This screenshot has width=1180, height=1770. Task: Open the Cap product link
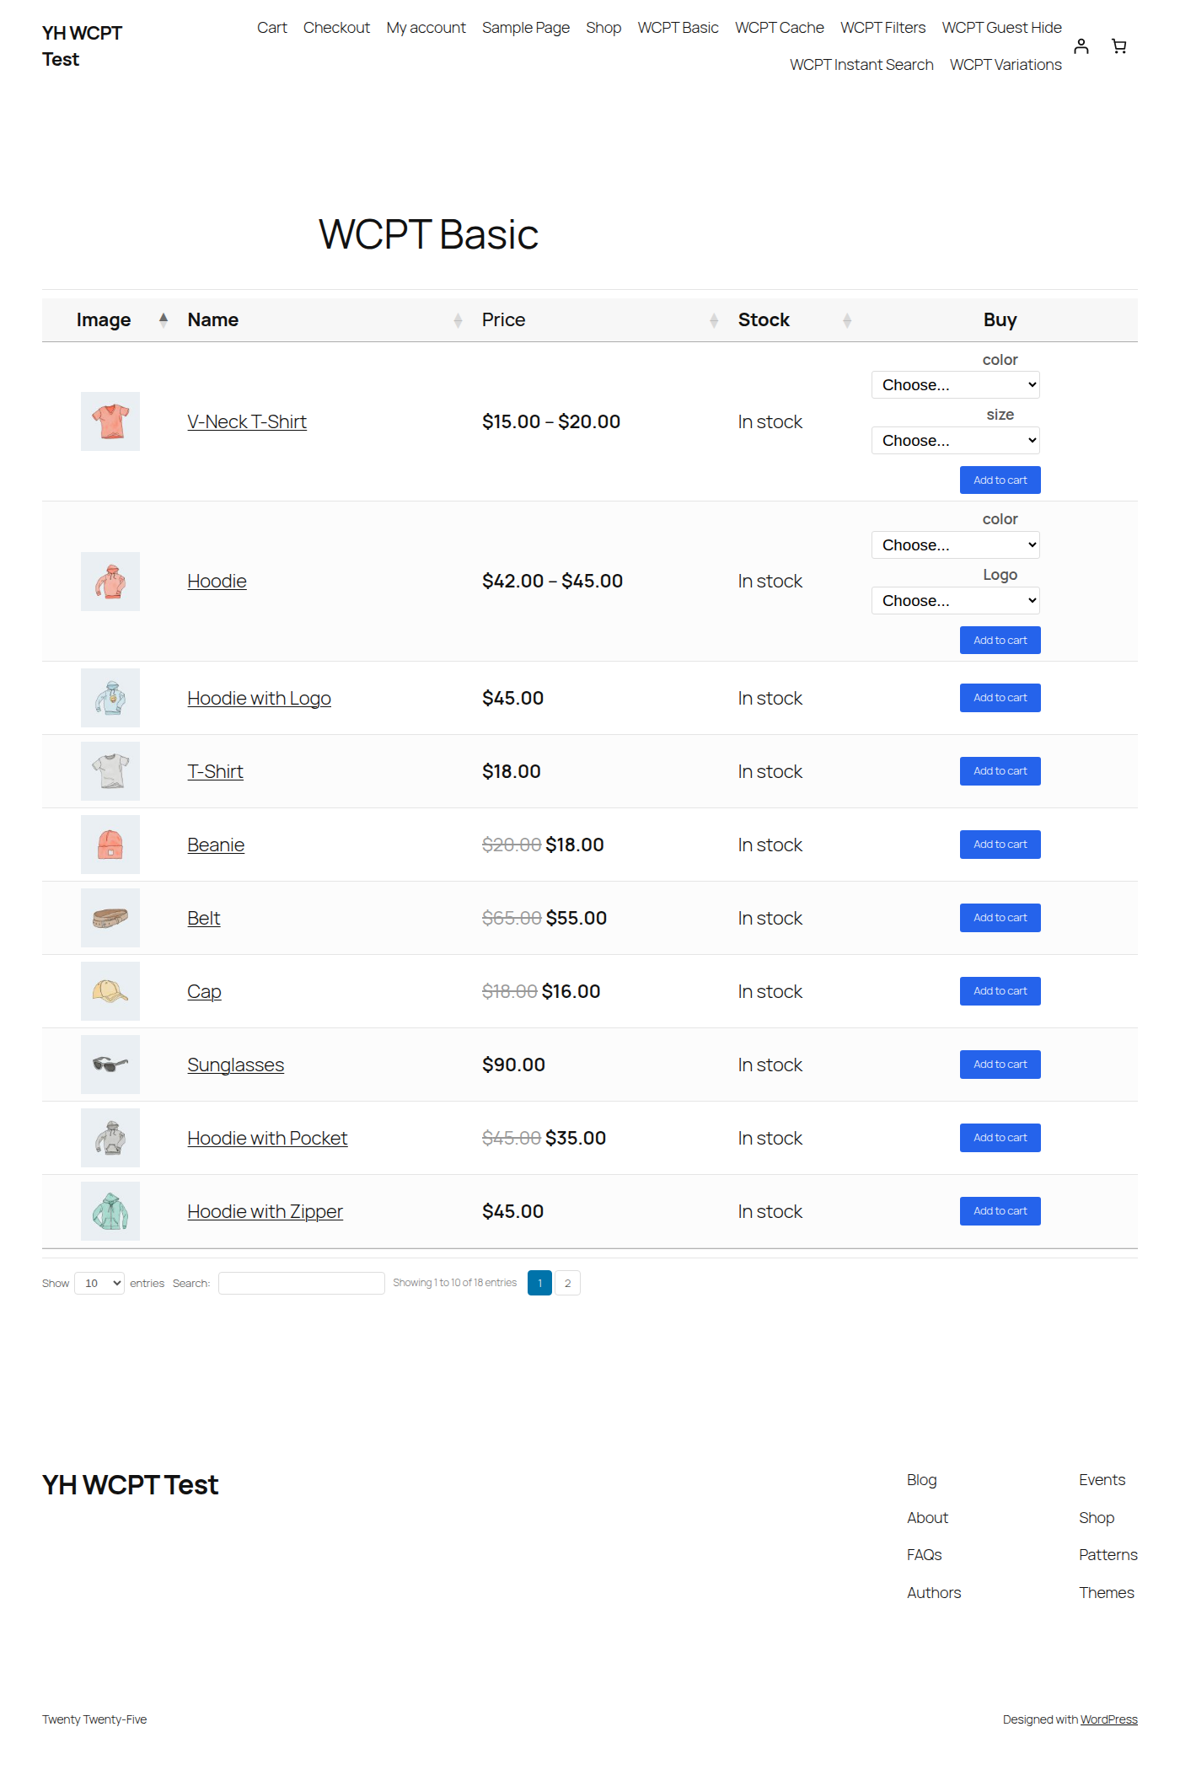tap(205, 992)
